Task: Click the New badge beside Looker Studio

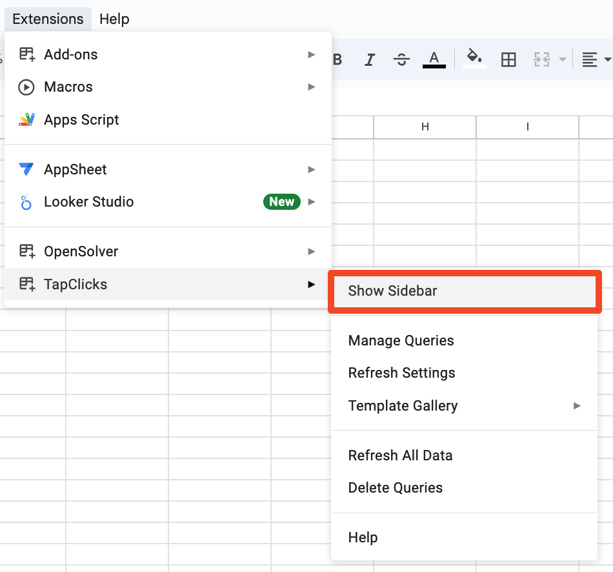Action: pos(281,201)
